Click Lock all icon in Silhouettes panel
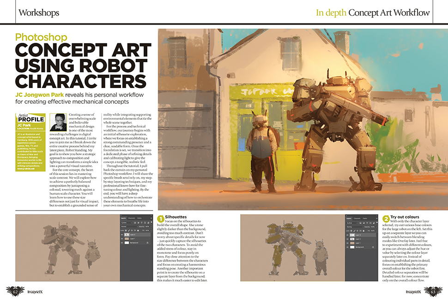Image resolution: width=448 pixels, height=305 pixels. (x=138, y=230)
